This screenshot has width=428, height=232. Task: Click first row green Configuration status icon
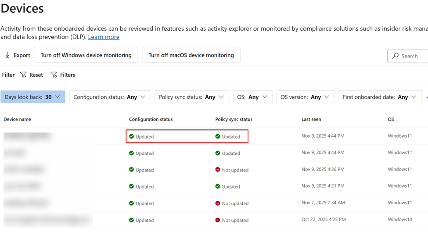tap(131, 136)
